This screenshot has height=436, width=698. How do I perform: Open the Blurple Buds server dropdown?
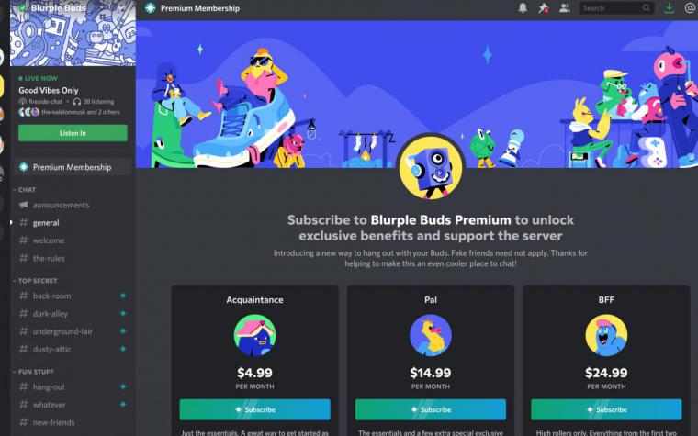[x=121, y=8]
